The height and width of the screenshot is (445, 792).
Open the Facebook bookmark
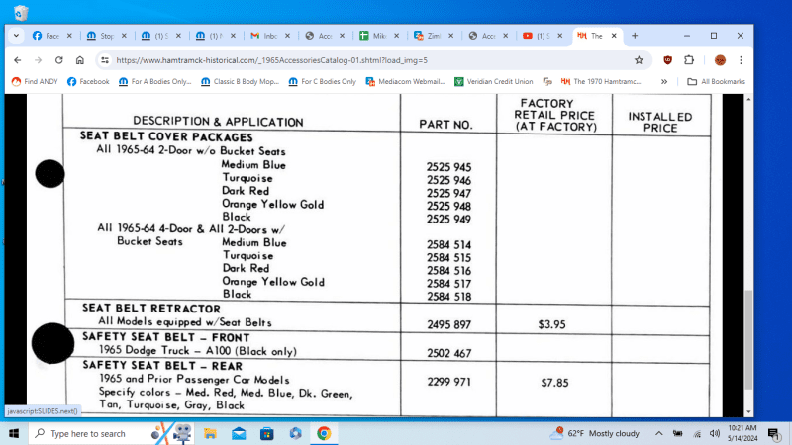(88, 82)
